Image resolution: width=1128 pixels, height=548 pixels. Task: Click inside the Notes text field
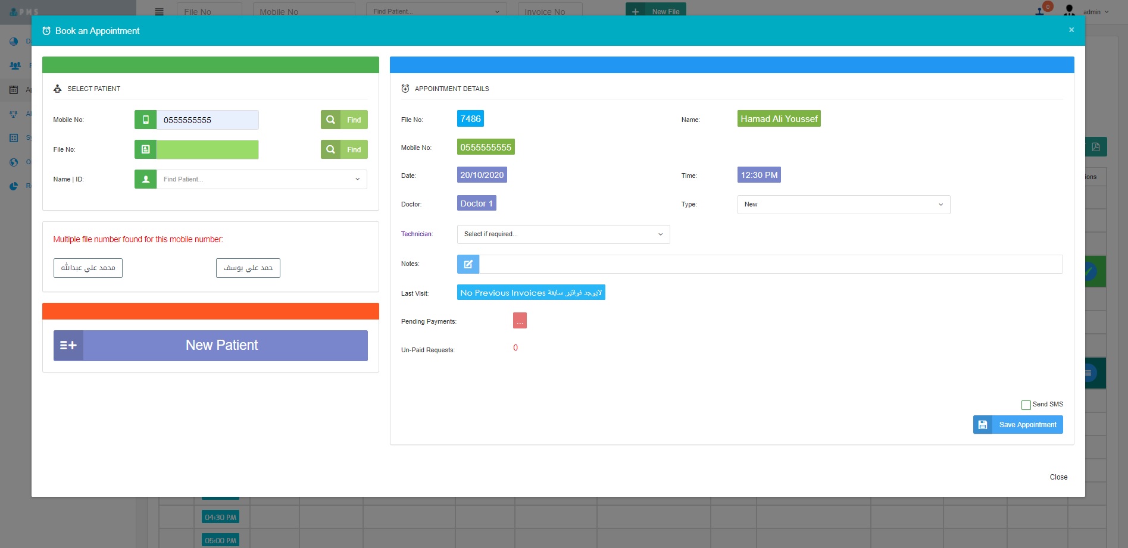point(770,264)
